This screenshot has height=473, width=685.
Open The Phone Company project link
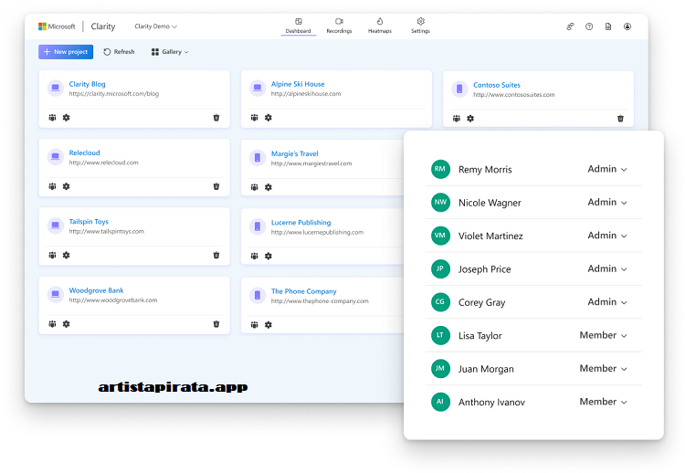point(303,291)
